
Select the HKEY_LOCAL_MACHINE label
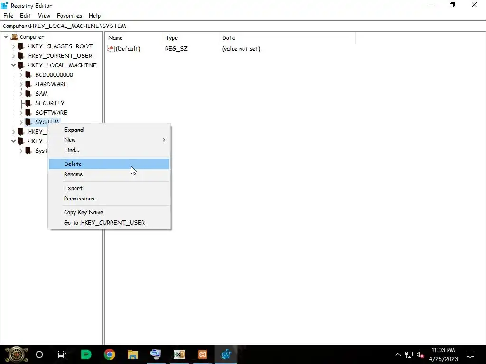(62, 65)
